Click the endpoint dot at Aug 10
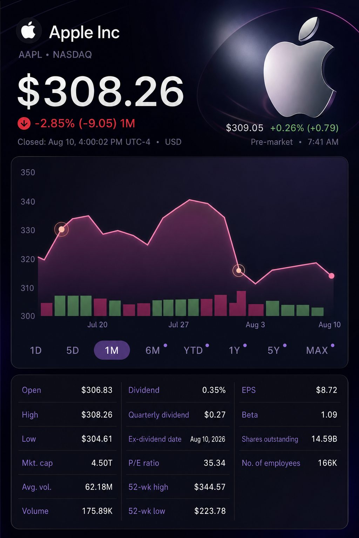 click(331, 276)
